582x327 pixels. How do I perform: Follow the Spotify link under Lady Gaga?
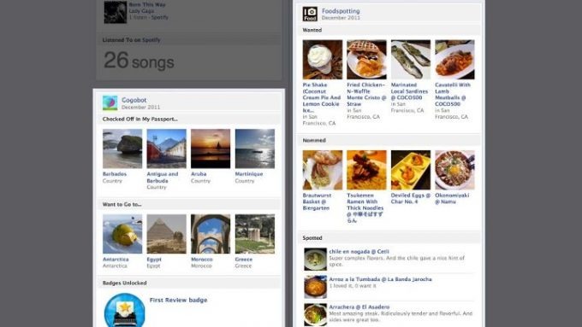159,17
